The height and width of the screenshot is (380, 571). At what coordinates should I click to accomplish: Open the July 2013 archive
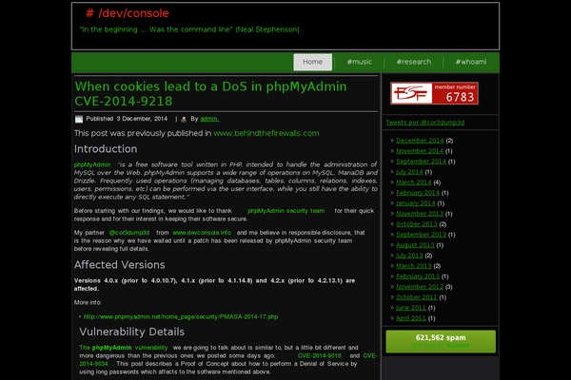click(x=409, y=256)
